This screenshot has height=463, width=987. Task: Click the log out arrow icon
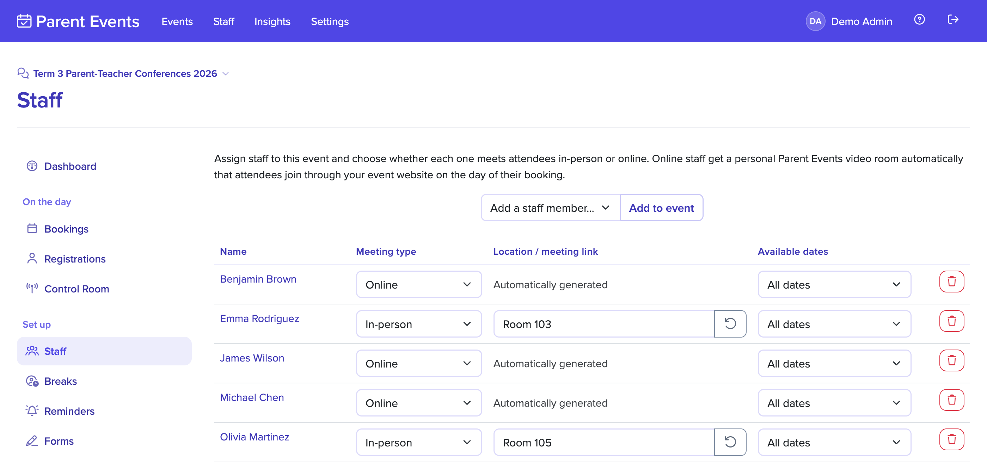click(953, 19)
